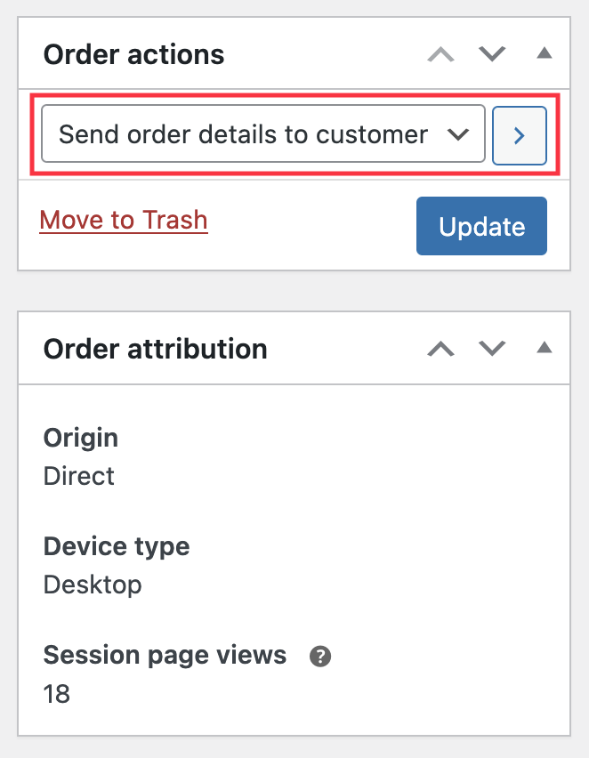Click the chevron inside the order actions select

[x=457, y=134]
